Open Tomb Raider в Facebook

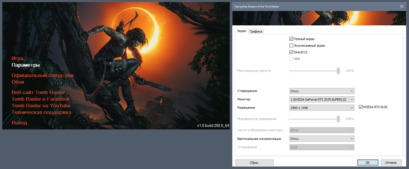tap(41, 99)
